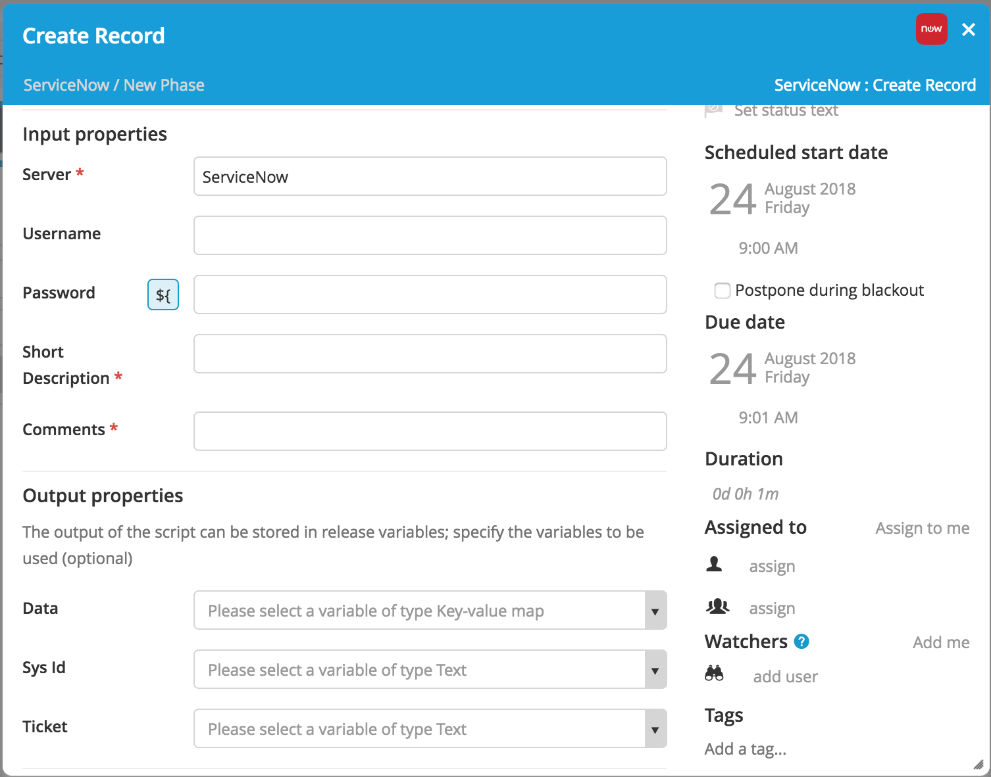
Task: Open the Watchers help question icon
Action: pyautogui.click(x=801, y=642)
